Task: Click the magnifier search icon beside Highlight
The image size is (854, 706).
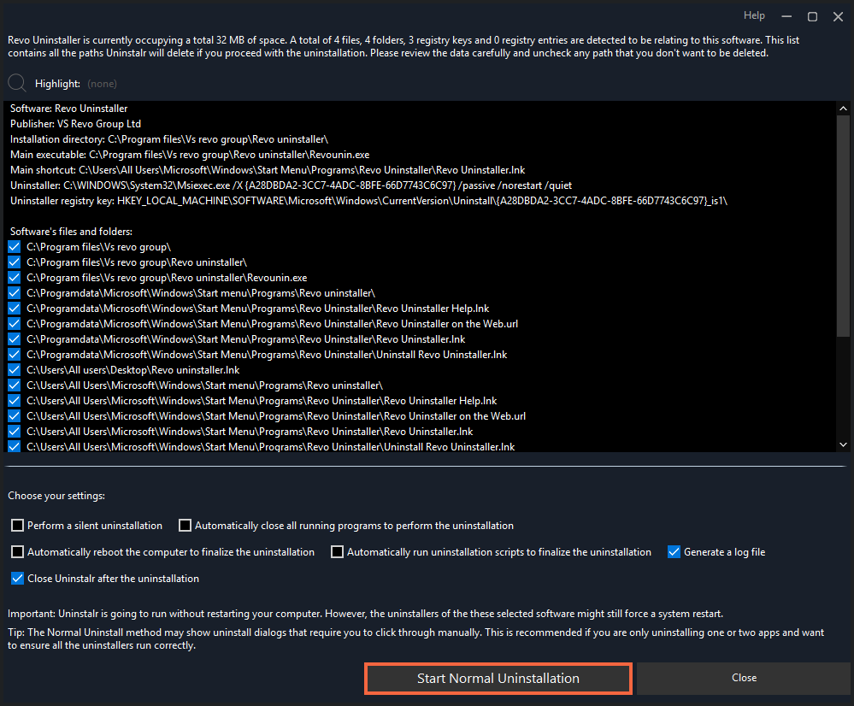Action: coord(17,83)
